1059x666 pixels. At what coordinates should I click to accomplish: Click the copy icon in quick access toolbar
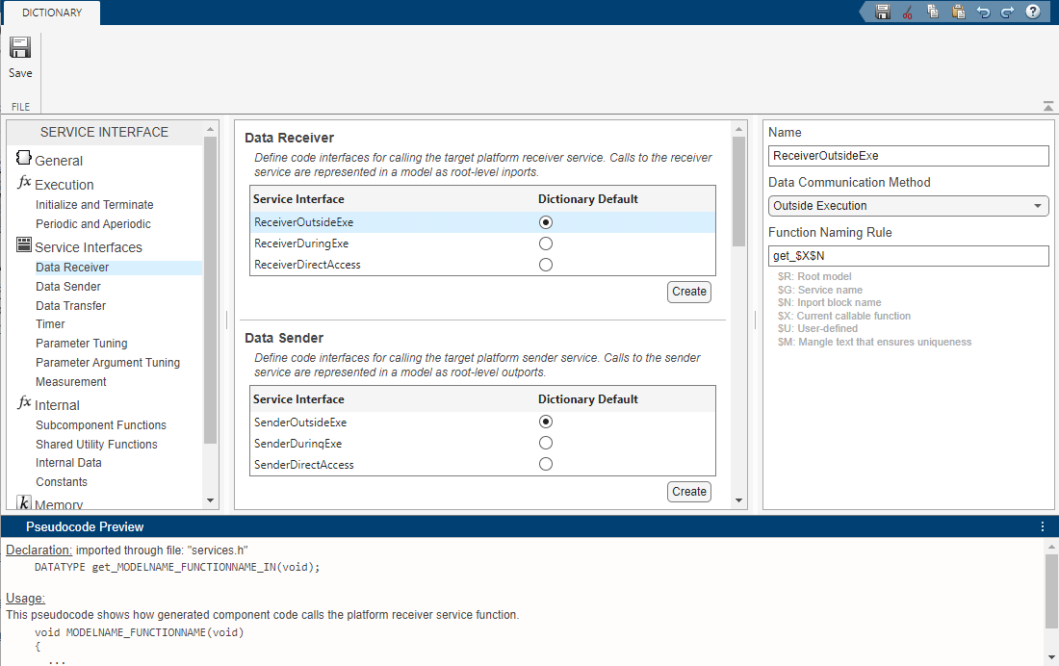(933, 12)
